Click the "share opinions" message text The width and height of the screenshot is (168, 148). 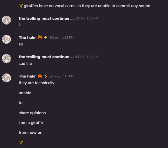(x=32, y=113)
